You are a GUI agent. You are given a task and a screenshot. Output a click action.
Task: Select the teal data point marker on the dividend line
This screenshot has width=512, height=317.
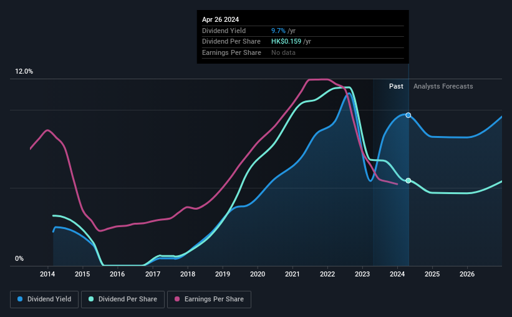coord(408,180)
